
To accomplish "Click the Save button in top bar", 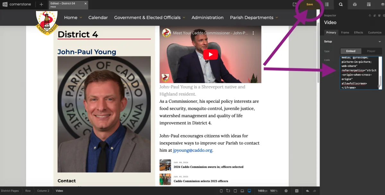I will click(x=309, y=4).
